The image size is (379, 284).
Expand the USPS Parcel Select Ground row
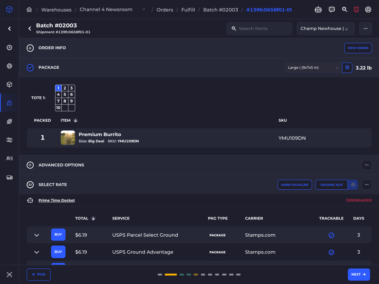tap(36, 235)
